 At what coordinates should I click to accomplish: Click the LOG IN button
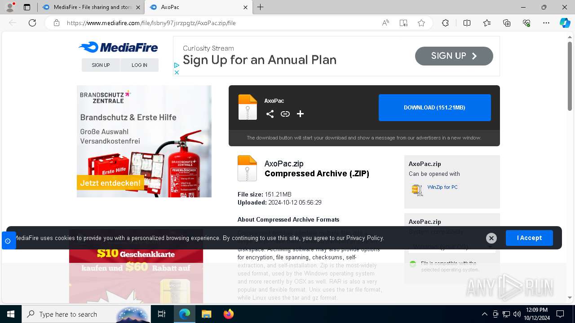pyautogui.click(x=139, y=65)
